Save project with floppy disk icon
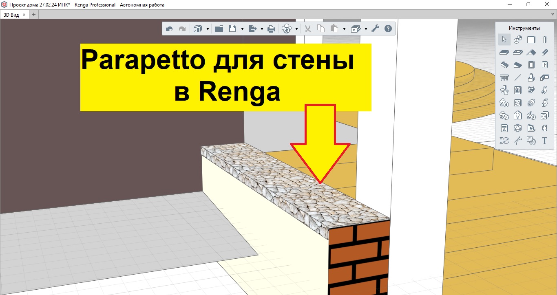557x295 pixels. click(232, 29)
